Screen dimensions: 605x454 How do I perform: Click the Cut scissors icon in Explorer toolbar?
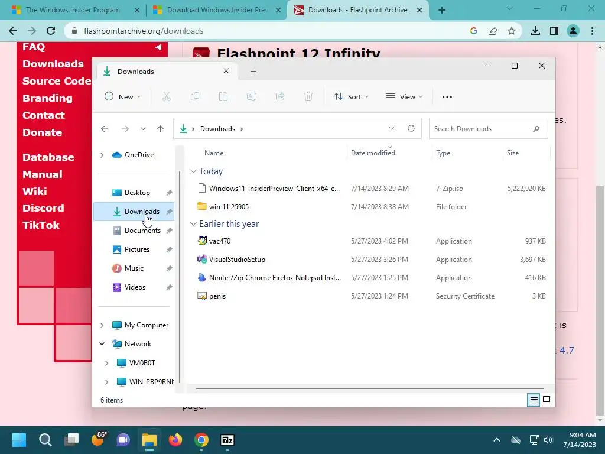[166, 96]
